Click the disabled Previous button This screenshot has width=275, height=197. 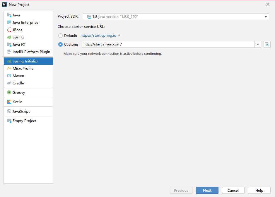tap(181, 190)
